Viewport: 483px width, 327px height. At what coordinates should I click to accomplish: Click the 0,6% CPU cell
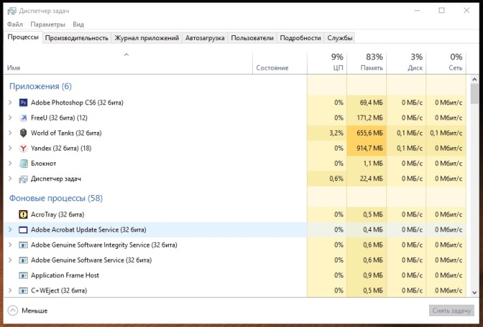327,179
